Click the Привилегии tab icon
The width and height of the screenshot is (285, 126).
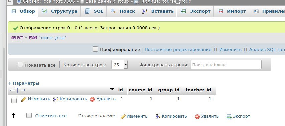tap(256, 11)
